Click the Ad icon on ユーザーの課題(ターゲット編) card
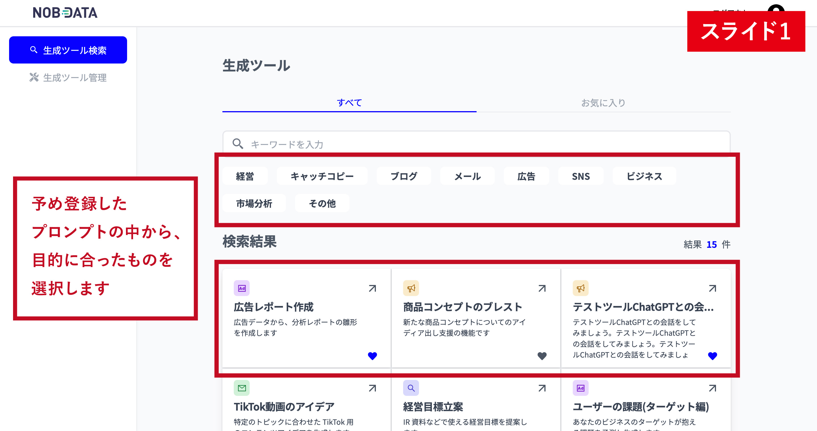Screen dimensions: 817x431 pyautogui.click(x=580, y=388)
